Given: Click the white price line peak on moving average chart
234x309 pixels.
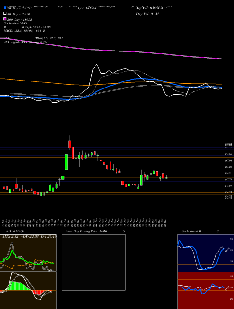Looking at the screenshot, I should pos(96,64).
